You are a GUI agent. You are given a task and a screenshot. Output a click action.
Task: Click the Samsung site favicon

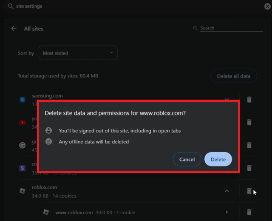tap(23, 100)
